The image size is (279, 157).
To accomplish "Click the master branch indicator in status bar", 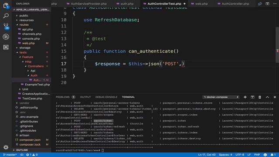I will tap(10, 155).
